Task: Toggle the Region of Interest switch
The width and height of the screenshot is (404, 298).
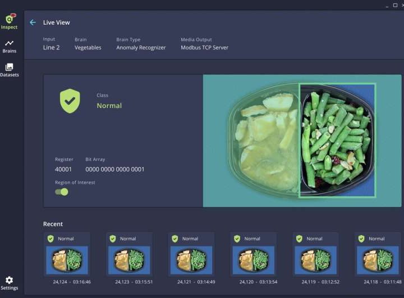Action: [61, 192]
